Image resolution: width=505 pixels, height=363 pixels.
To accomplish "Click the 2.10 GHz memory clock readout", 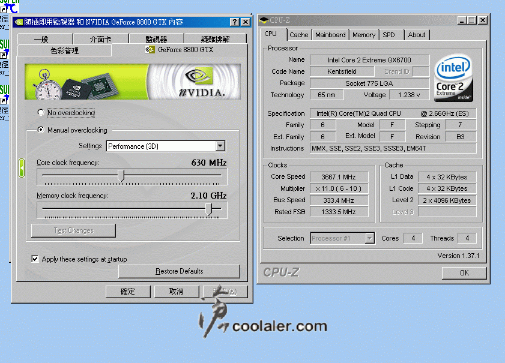I will (x=209, y=196).
